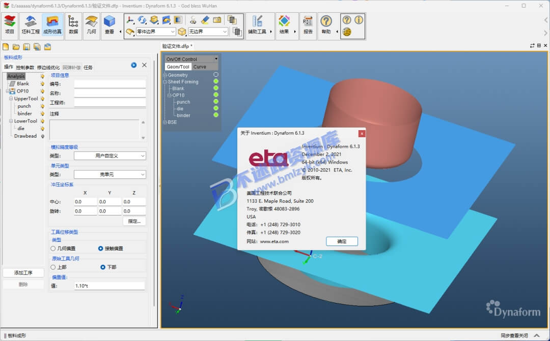This screenshot has width=550, height=341.
Task: Toggle the light bulb for Drawbead
Action: (42, 136)
